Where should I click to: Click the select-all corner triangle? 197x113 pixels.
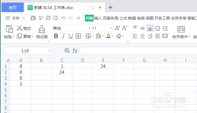click(7, 60)
